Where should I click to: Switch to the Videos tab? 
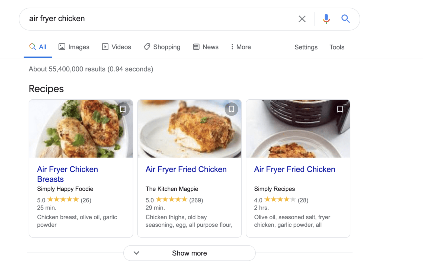pyautogui.click(x=116, y=47)
